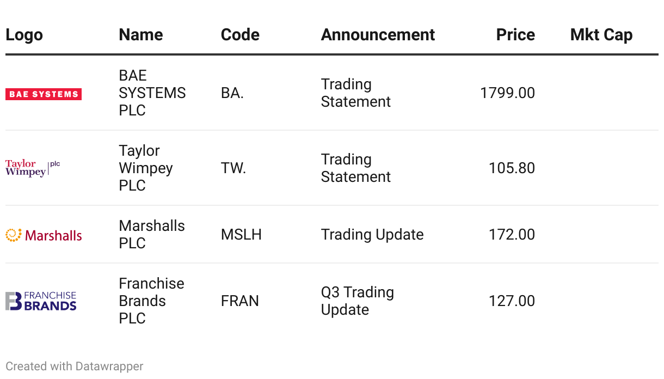Click the BAE Systems logo

point(44,94)
